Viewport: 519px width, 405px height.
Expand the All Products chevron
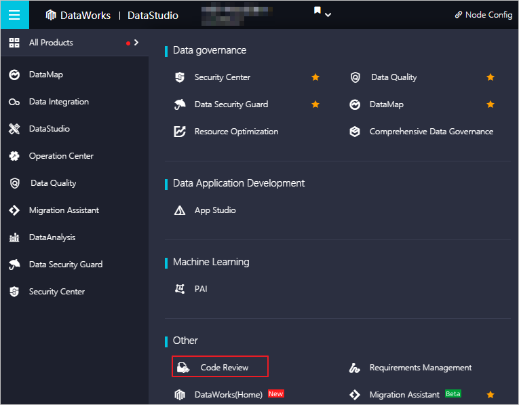point(136,43)
